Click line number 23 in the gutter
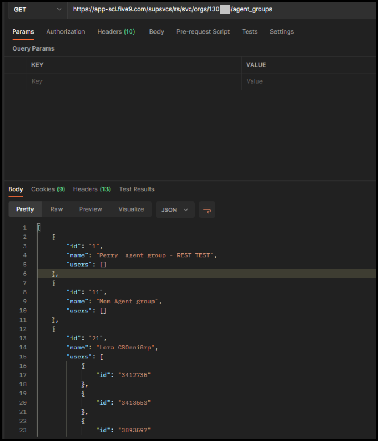Screen dimensions: 379x441 pos(23,430)
